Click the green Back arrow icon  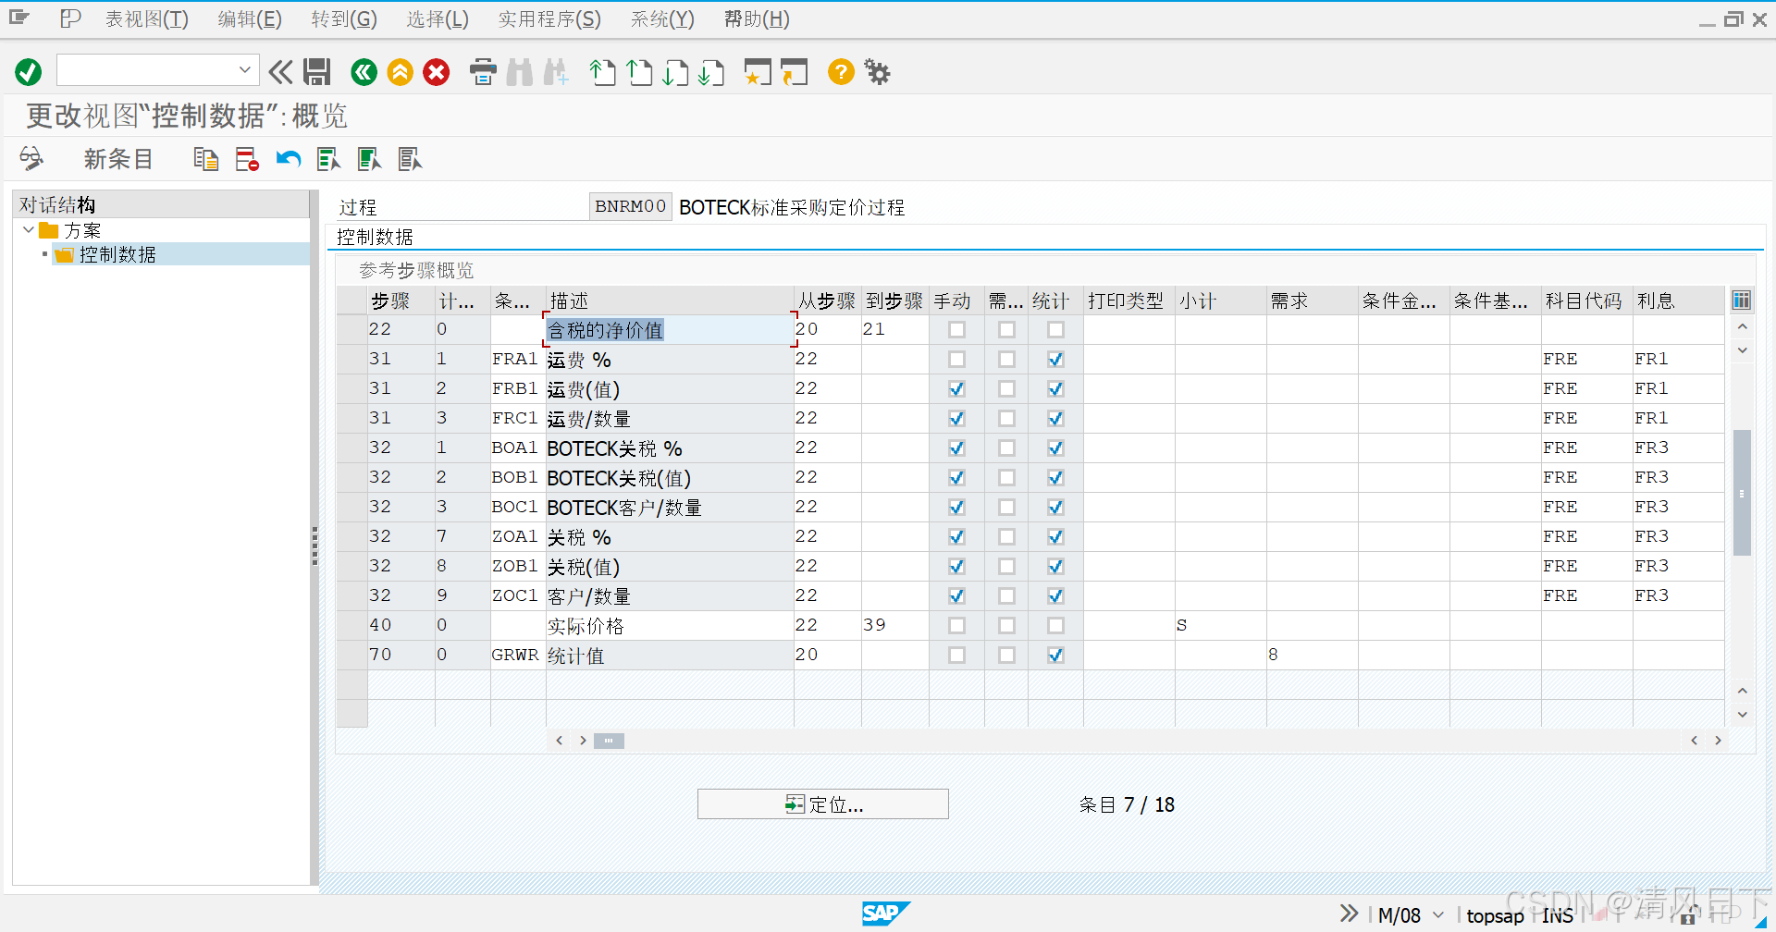[x=364, y=72]
